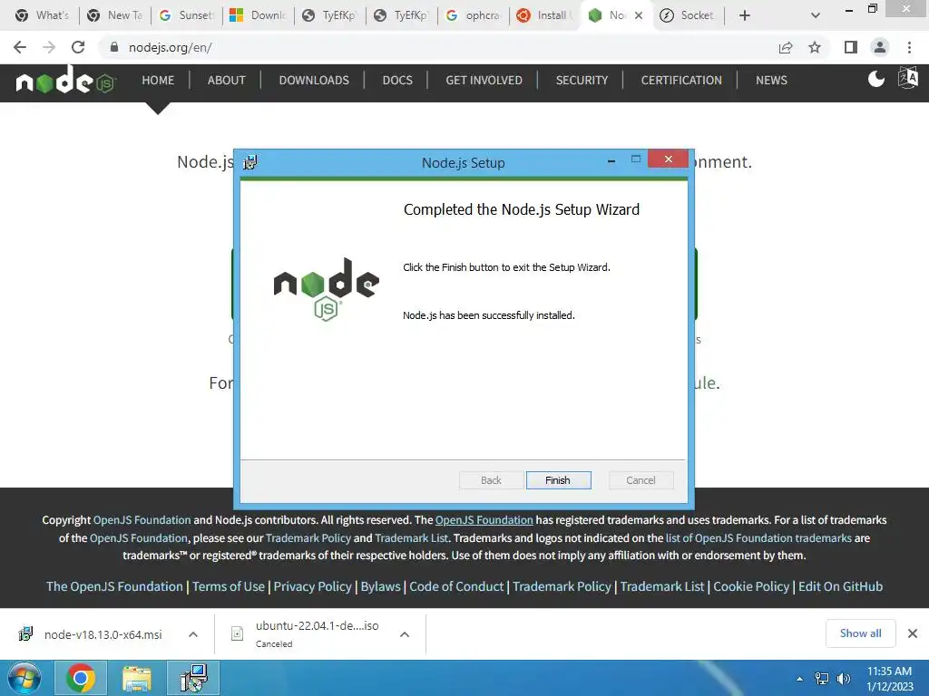Open Chrome's three-dot menu
Viewport: 929px width, 696px height.
point(909,47)
